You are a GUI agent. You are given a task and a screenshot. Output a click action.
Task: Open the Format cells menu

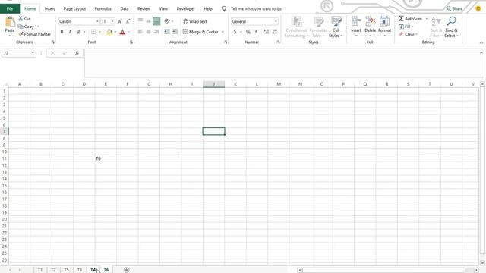click(x=384, y=27)
